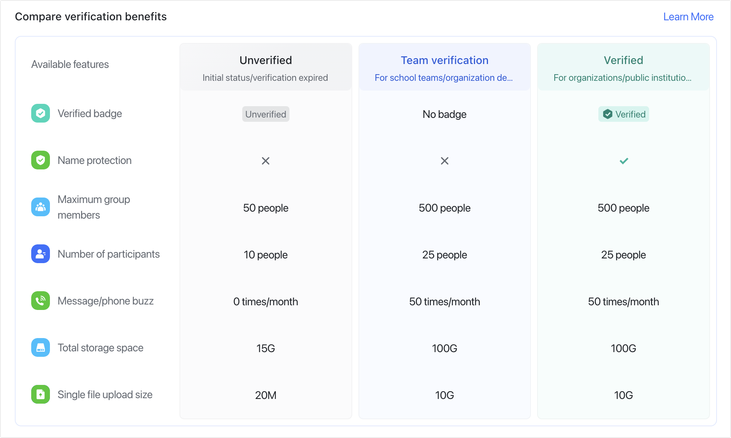Screen dimensions: 731x438
Task: Toggle Name protection cross in Unverified column
Action: point(265,160)
